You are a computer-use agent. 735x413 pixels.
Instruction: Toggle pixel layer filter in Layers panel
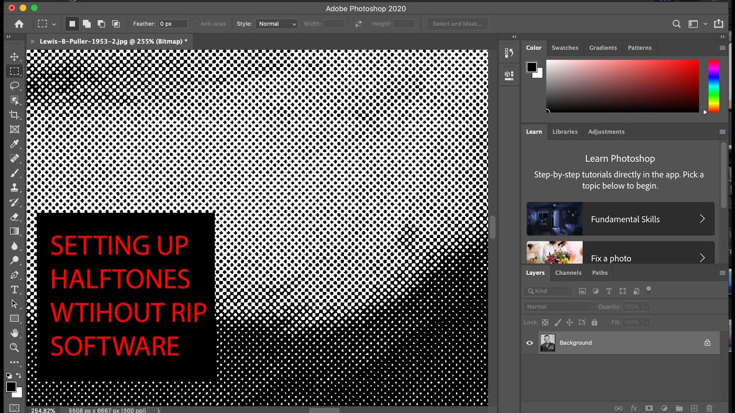(x=582, y=291)
